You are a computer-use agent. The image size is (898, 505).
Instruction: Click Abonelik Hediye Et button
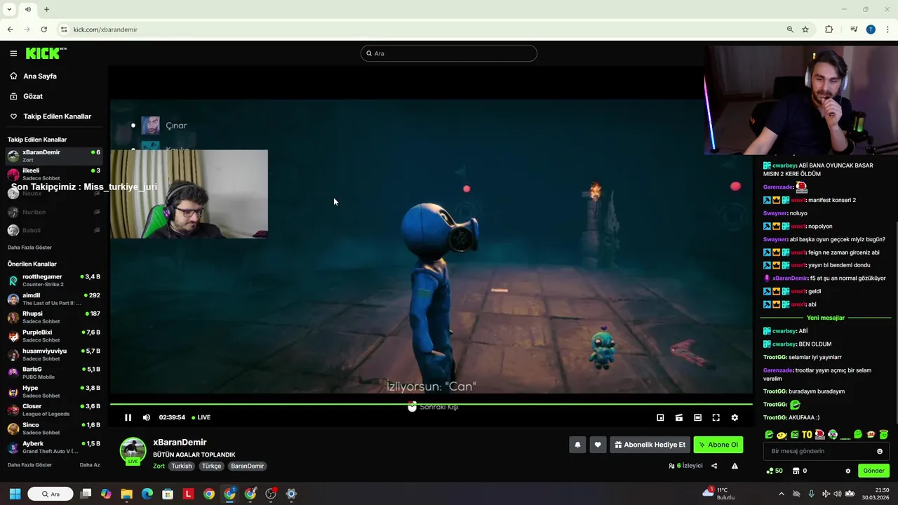coord(650,445)
